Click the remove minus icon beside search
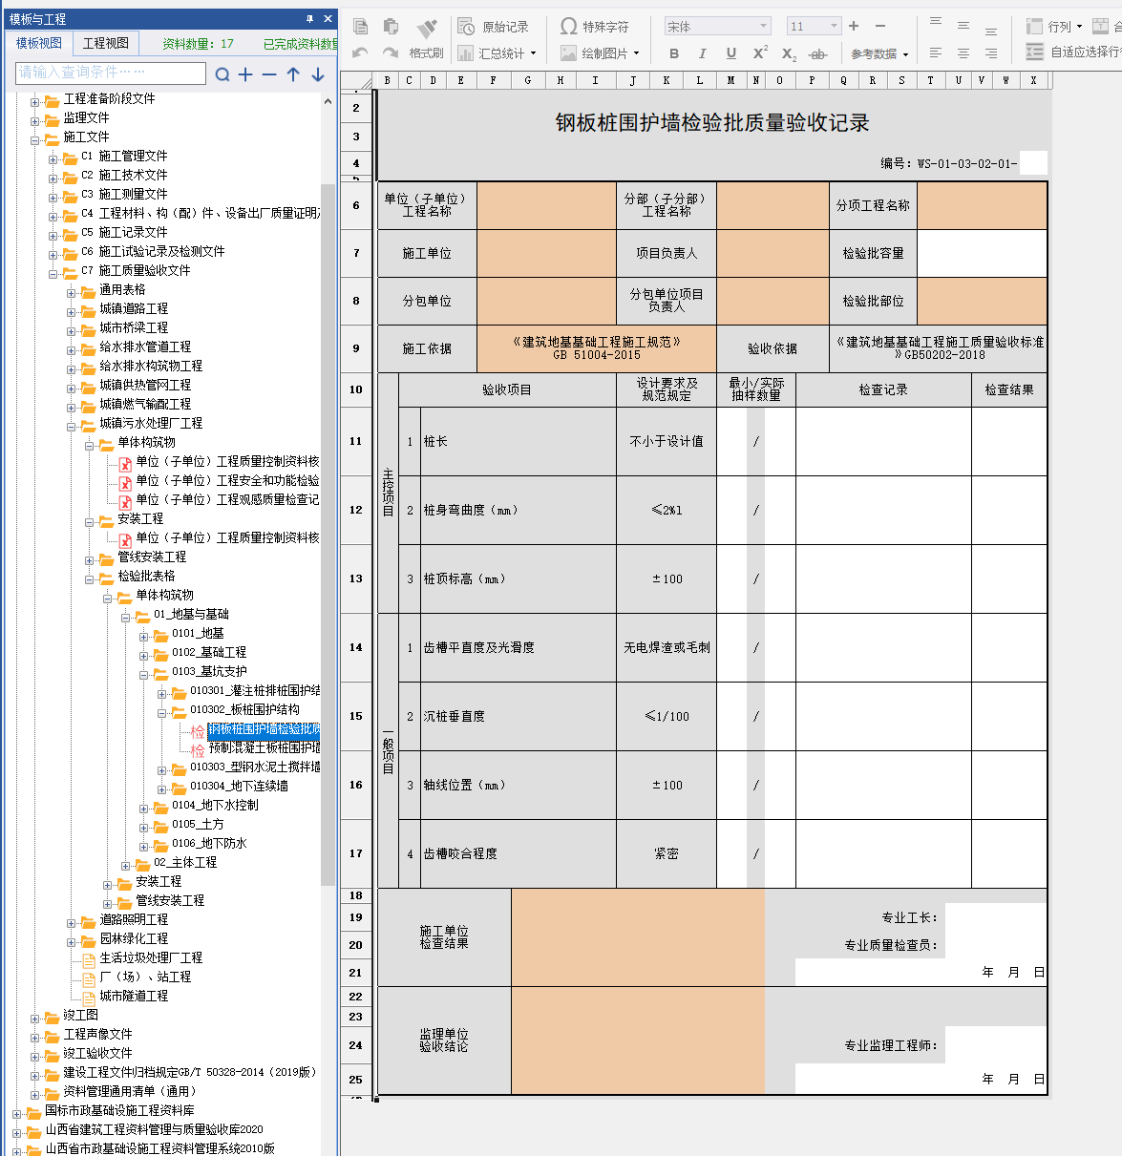 269,74
